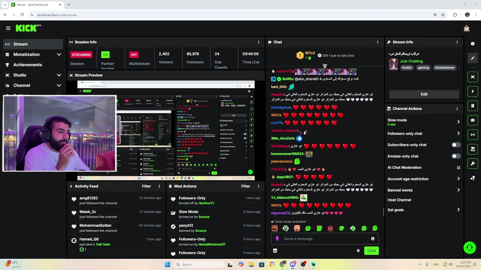Open Mod Actions Filter dropdown

(x=246, y=186)
